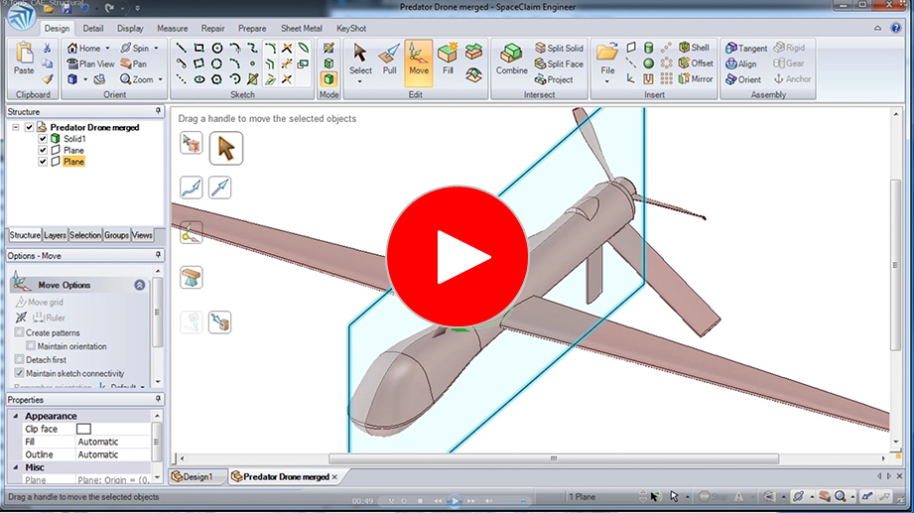Screen dimensions: 914x513
Task: Open the Select tool dropdown arrow
Action: (359, 81)
